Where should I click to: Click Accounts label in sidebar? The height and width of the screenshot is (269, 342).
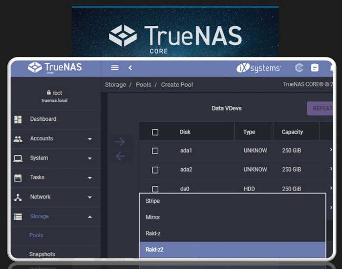pyautogui.click(x=42, y=138)
